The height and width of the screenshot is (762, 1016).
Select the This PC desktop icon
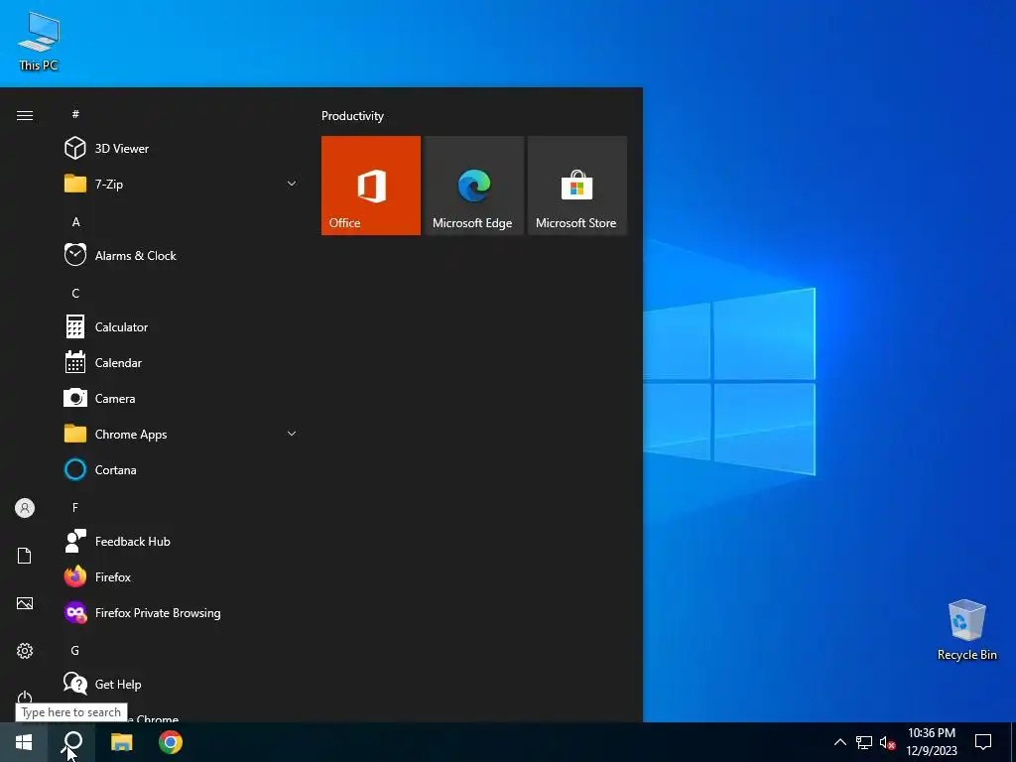tap(39, 41)
